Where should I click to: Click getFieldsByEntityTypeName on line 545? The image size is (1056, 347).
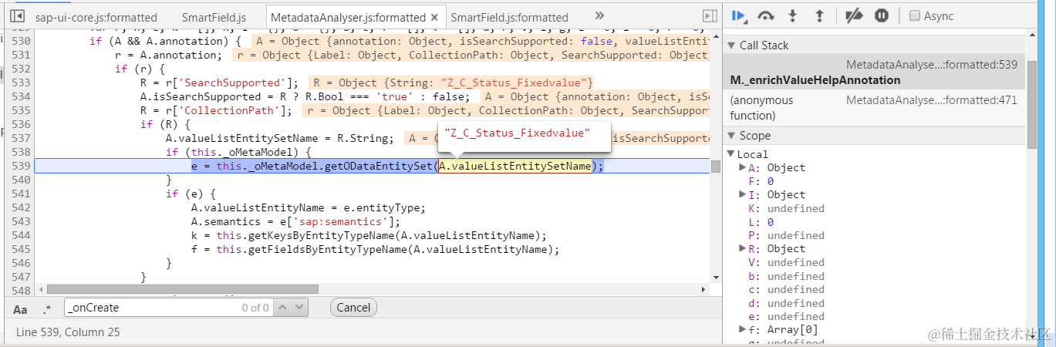click(x=326, y=249)
